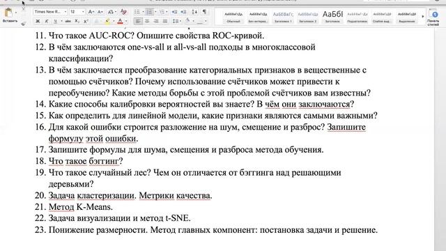Apply yellow text highlight color
446x251 pixels.
pos(108,22)
